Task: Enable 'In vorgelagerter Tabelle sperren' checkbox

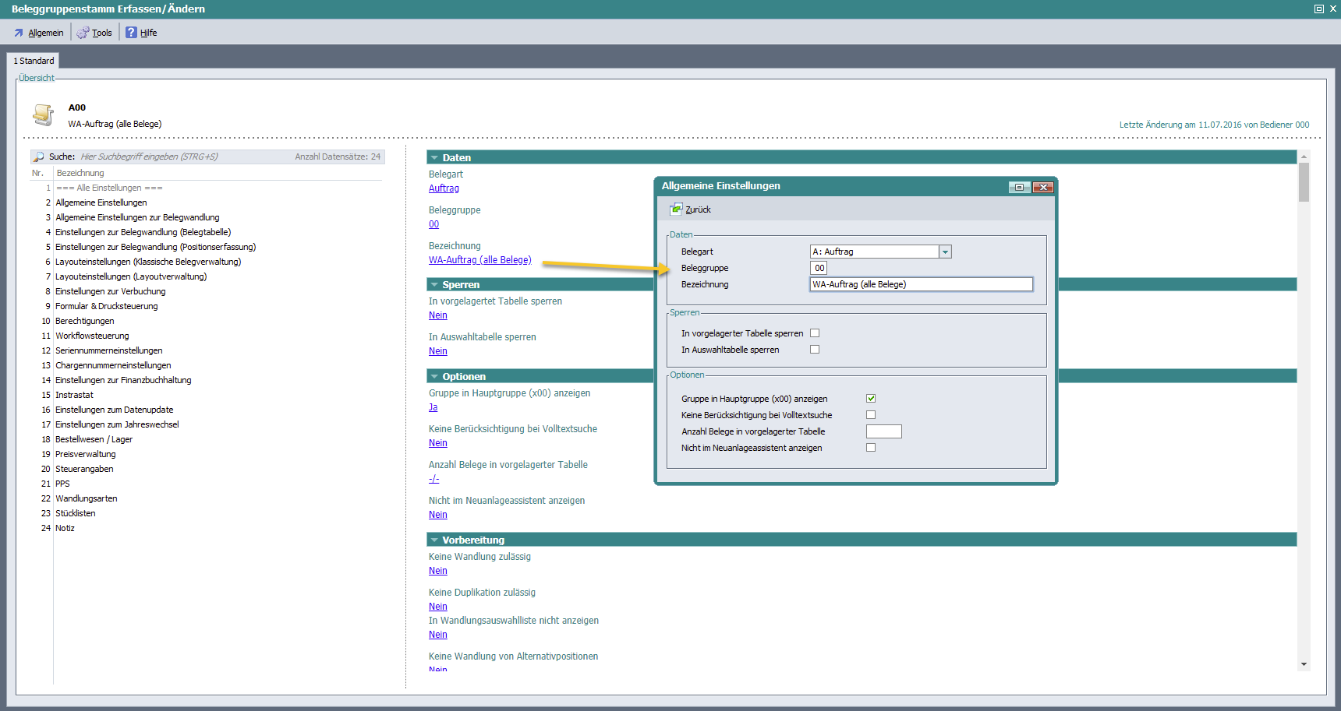Action: point(815,333)
